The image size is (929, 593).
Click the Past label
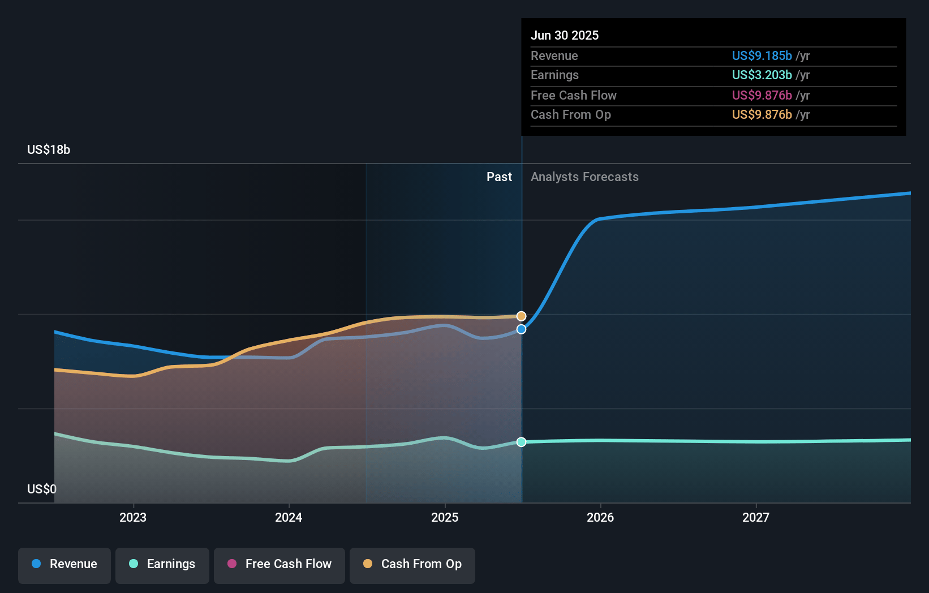pos(499,177)
